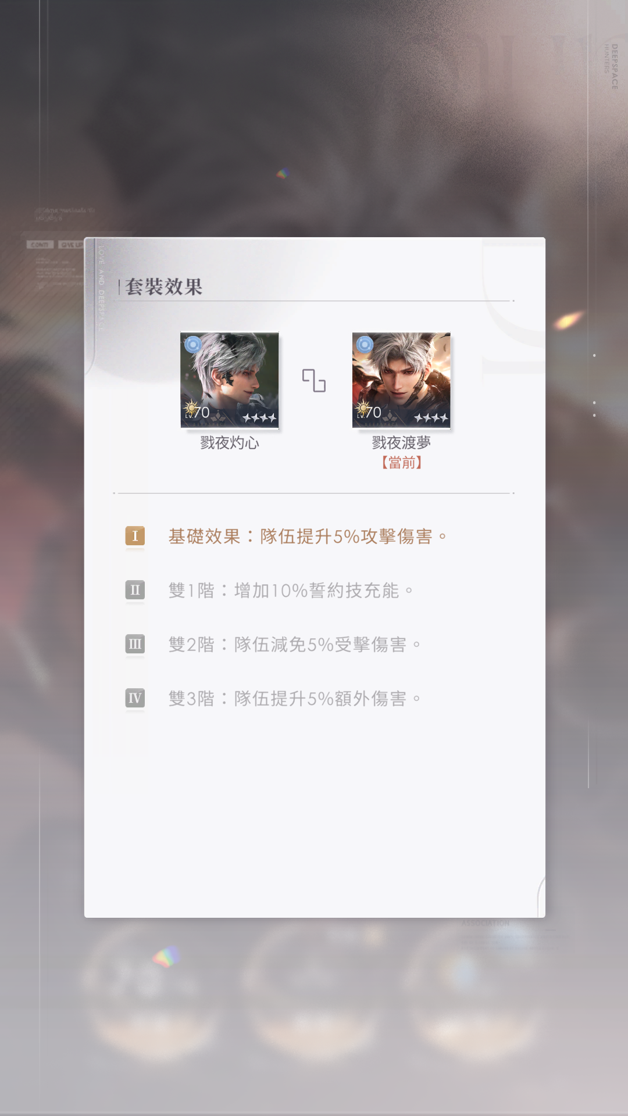Click the blue stellactrum icon on 戮夜灼心
The width and height of the screenshot is (628, 1116).
tap(193, 345)
